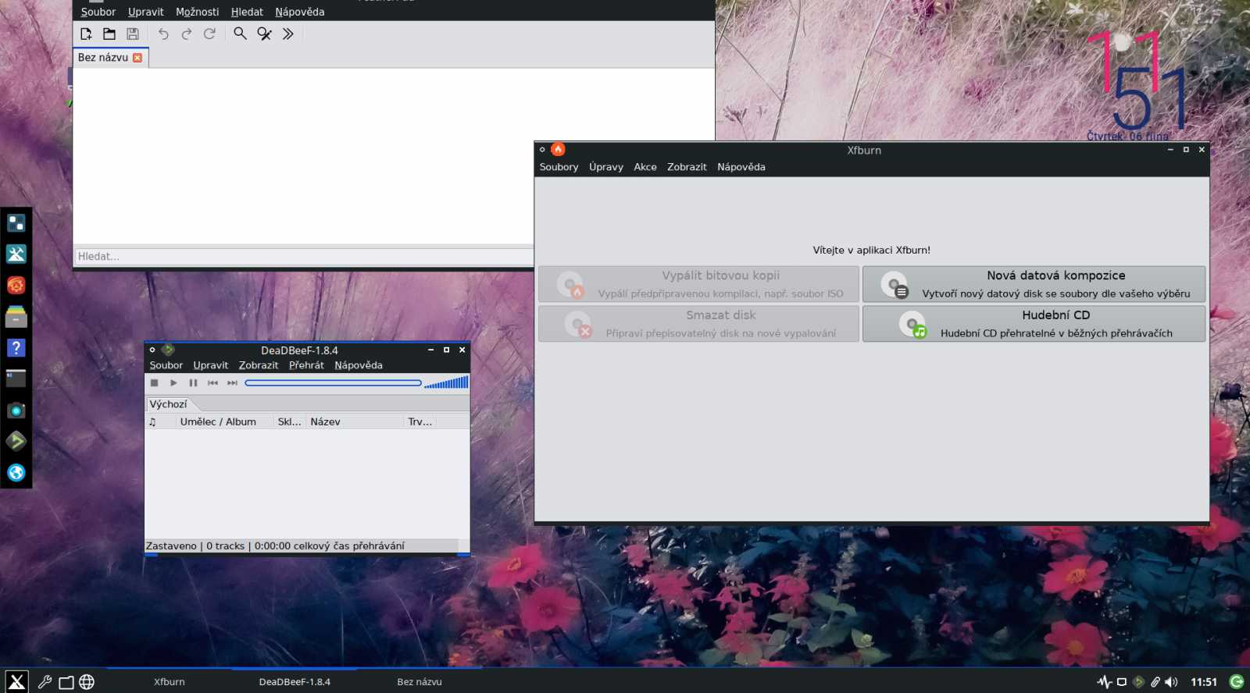Open the screenshot camera dock icon
This screenshot has width=1250, height=693.
tap(16, 410)
